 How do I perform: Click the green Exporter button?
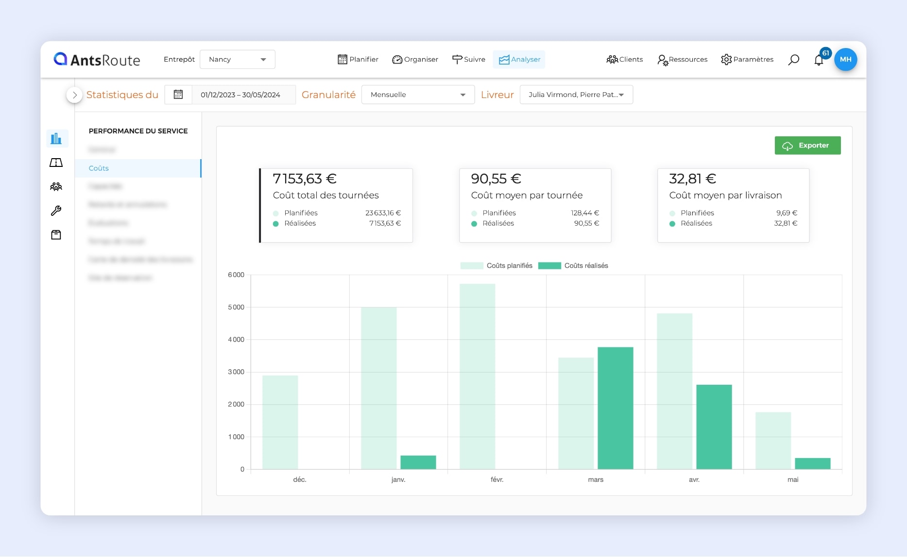click(x=807, y=146)
